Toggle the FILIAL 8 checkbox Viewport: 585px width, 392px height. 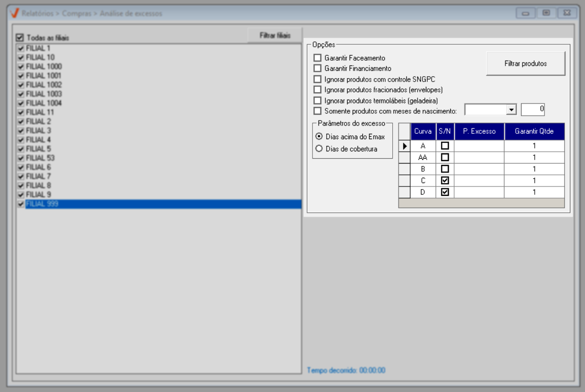tap(21, 186)
